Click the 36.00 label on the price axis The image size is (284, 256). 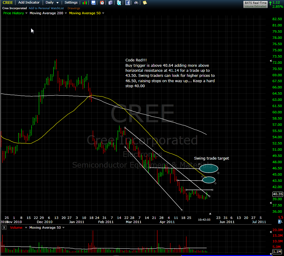tap(277, 212)
